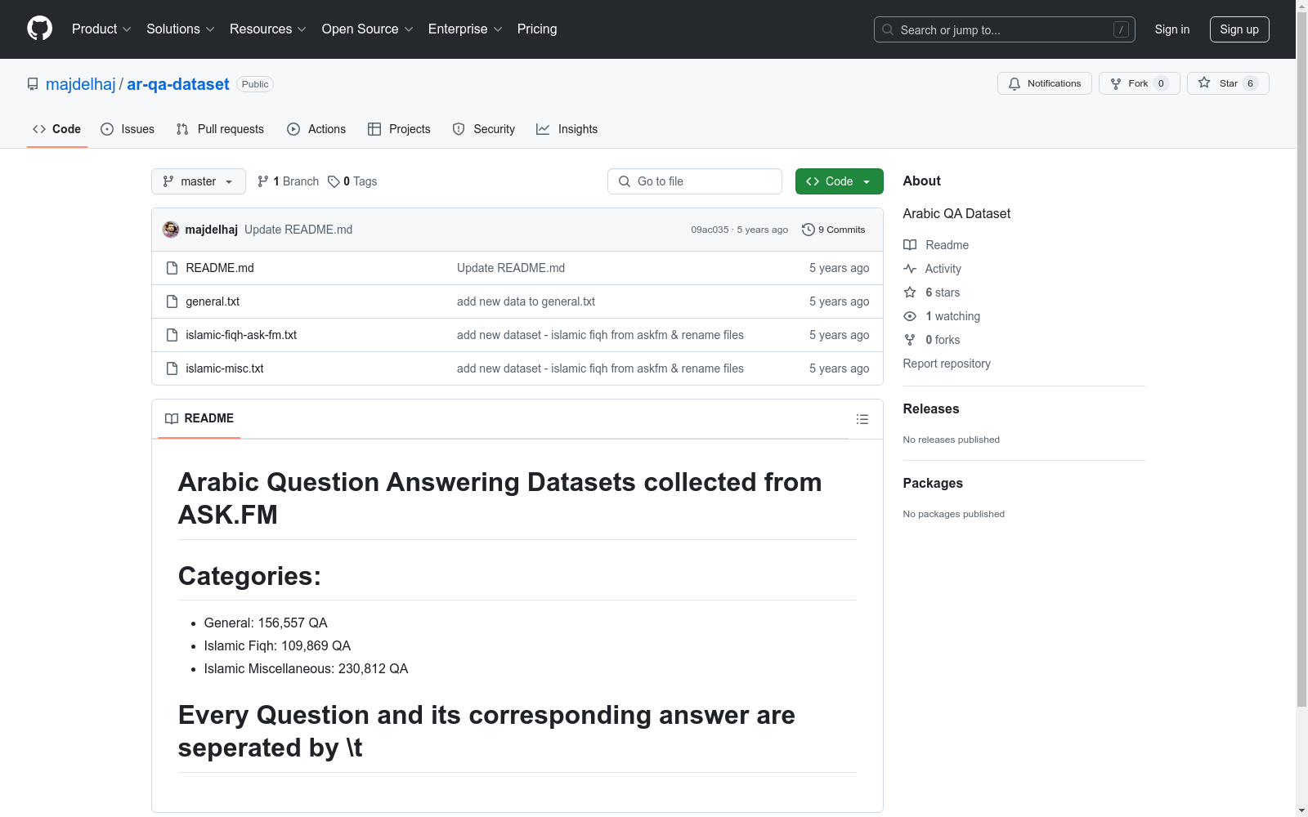Open the Resources dropdown
This screenshot has height=817, width=1308.
(x=268, y=29)
